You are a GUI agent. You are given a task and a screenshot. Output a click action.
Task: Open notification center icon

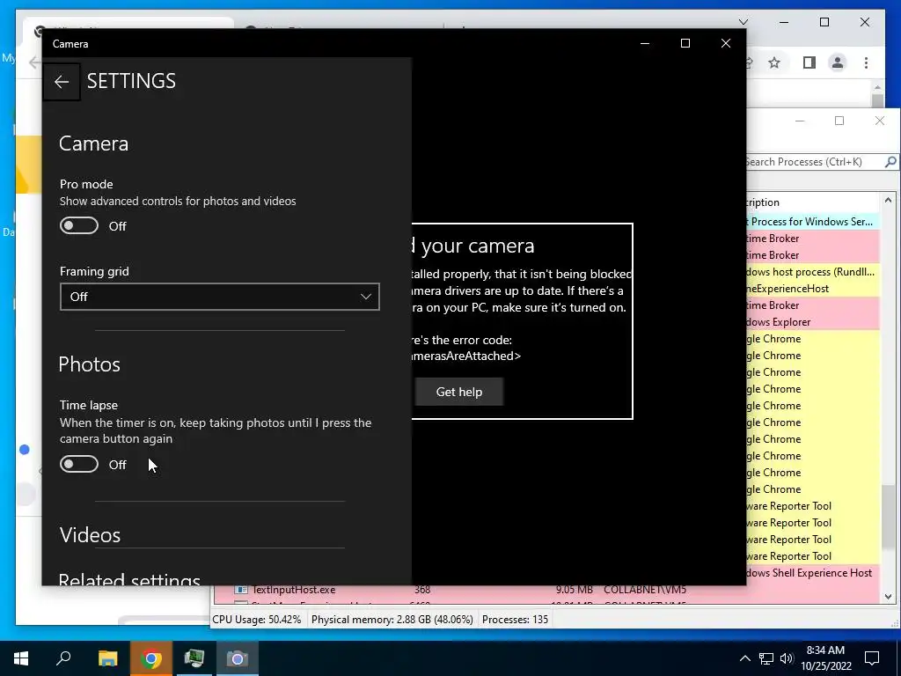872,658
